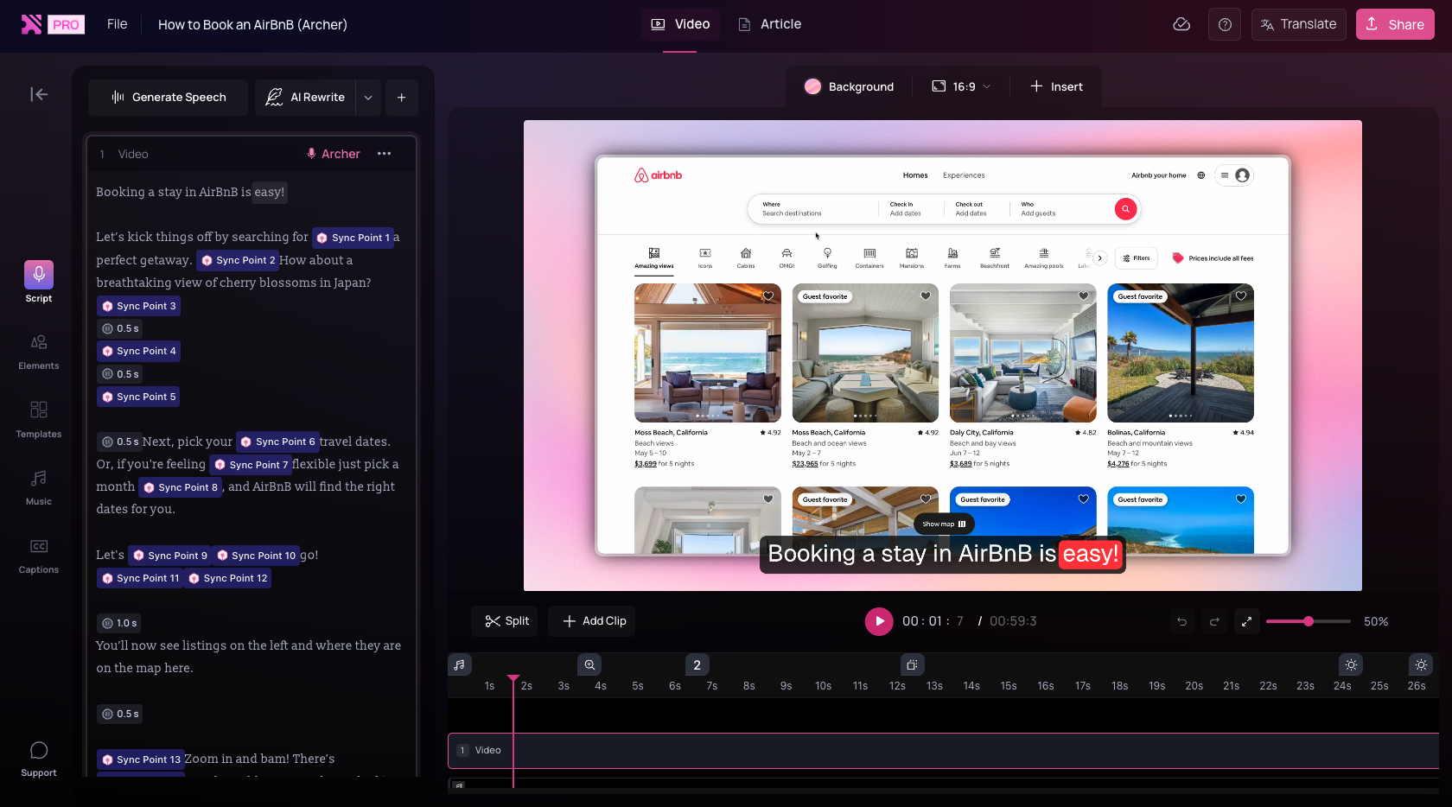Image resolution: width=1452 pixels, height=807 pixels.
Task: Click the project title 'How to Book an AirBnB (Archer)'
Action: 252,24
